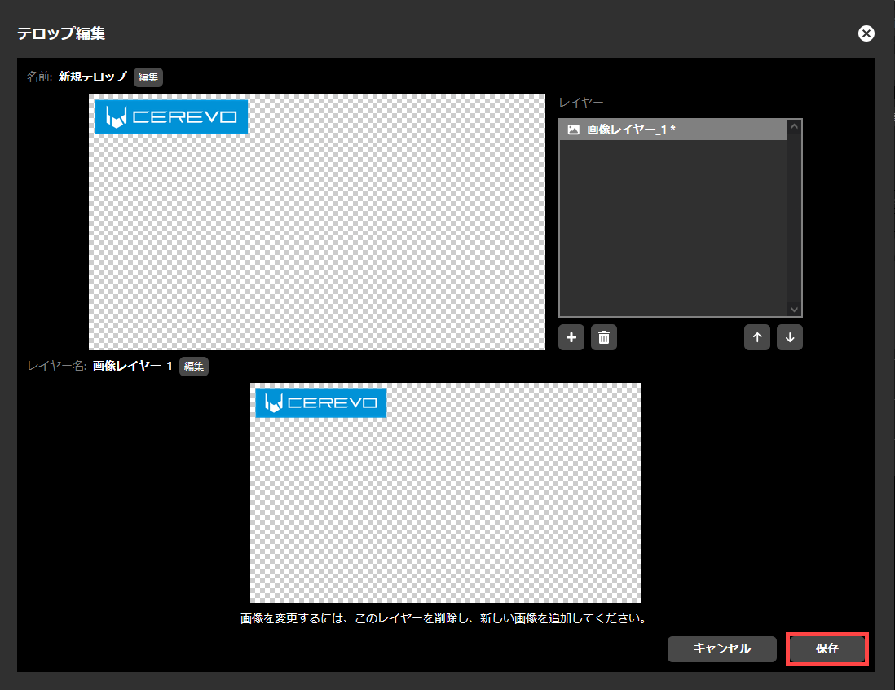Save the telop with the 保存 button
This screenshot has width=895, height=690.
pos(827,648)
